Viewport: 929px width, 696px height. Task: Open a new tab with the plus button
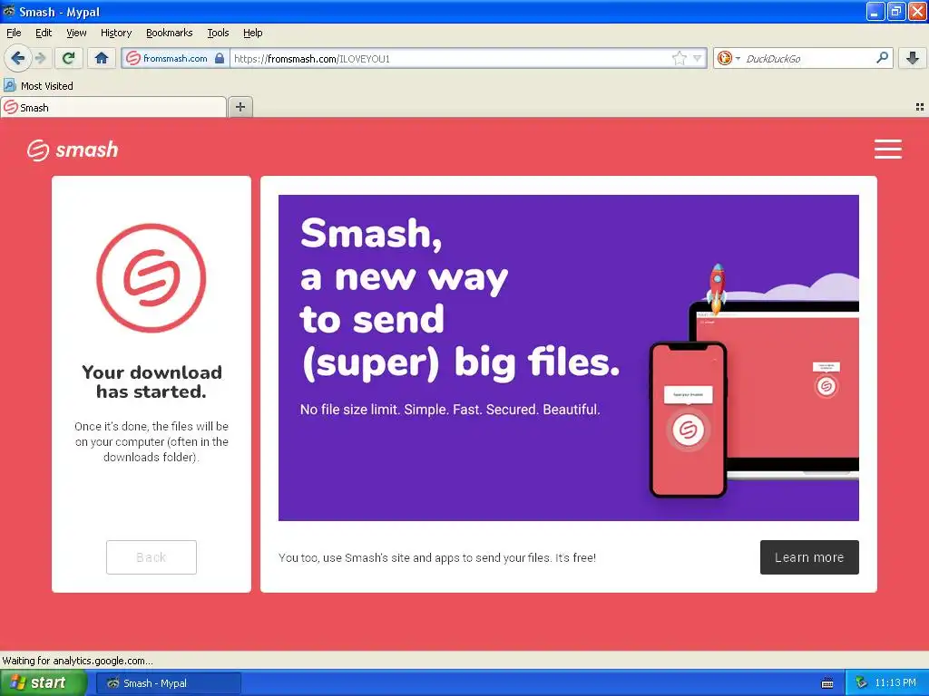pos(240,107)
